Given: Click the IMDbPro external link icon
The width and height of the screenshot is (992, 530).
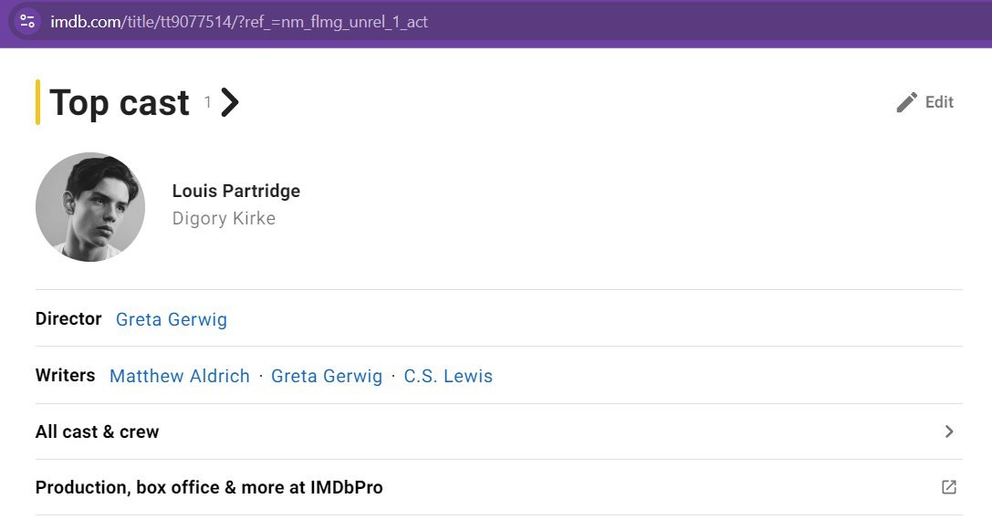Looking at the screenshot, I should coord(949,487).
